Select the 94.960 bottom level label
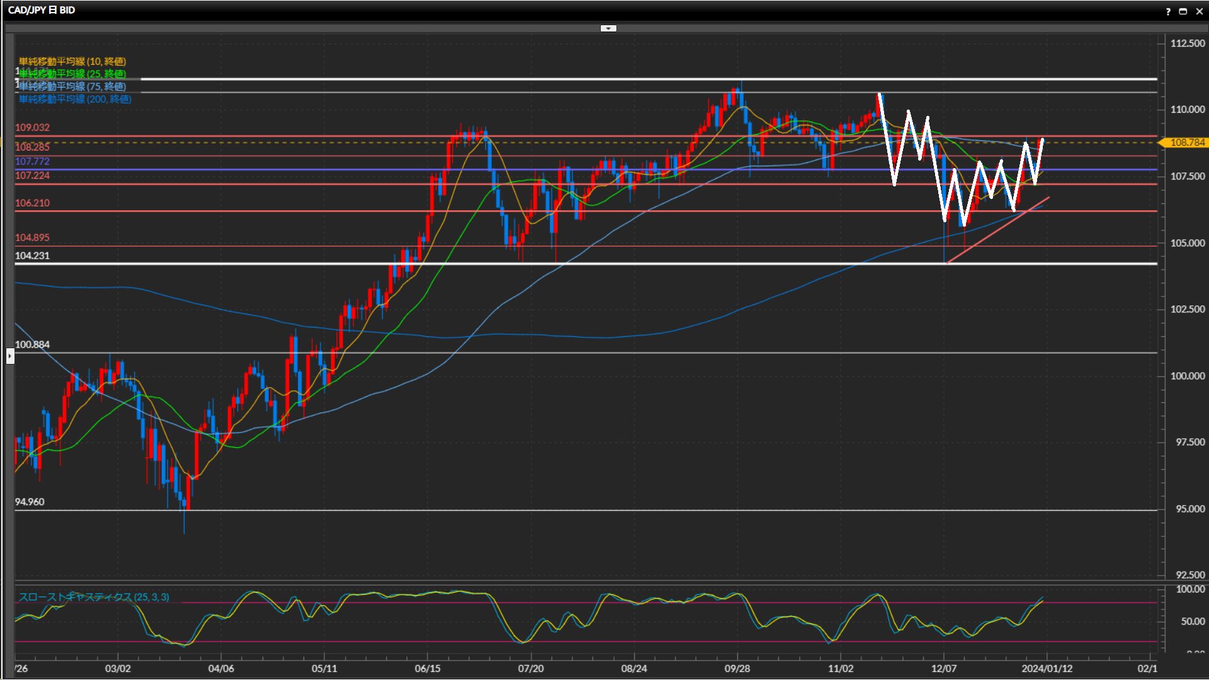The image size is (1209, 680). [x=30, y=502]
